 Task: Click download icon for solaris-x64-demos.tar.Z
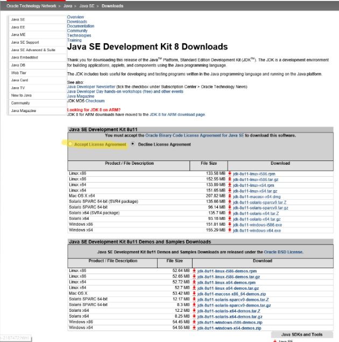pos(194,311)
